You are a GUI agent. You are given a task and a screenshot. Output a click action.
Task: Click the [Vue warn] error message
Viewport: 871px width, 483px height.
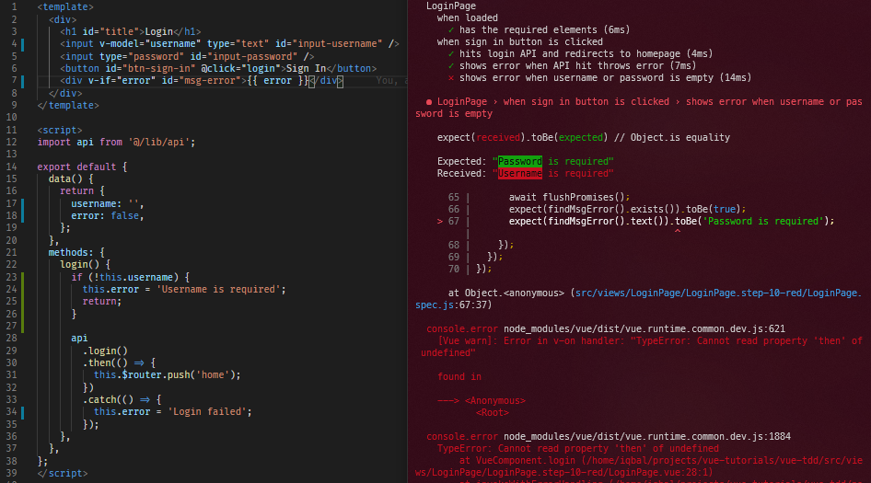pyautogui.click(x=642, y=347)
